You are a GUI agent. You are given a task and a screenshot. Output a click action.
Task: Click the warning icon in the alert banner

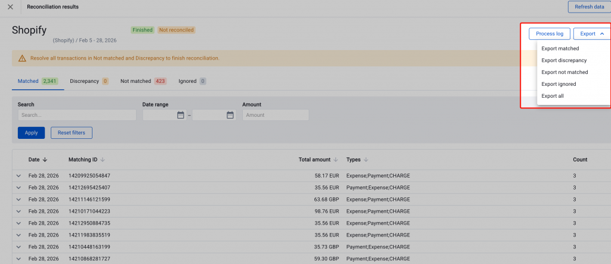pyautogui.click(x=22, y=58)
